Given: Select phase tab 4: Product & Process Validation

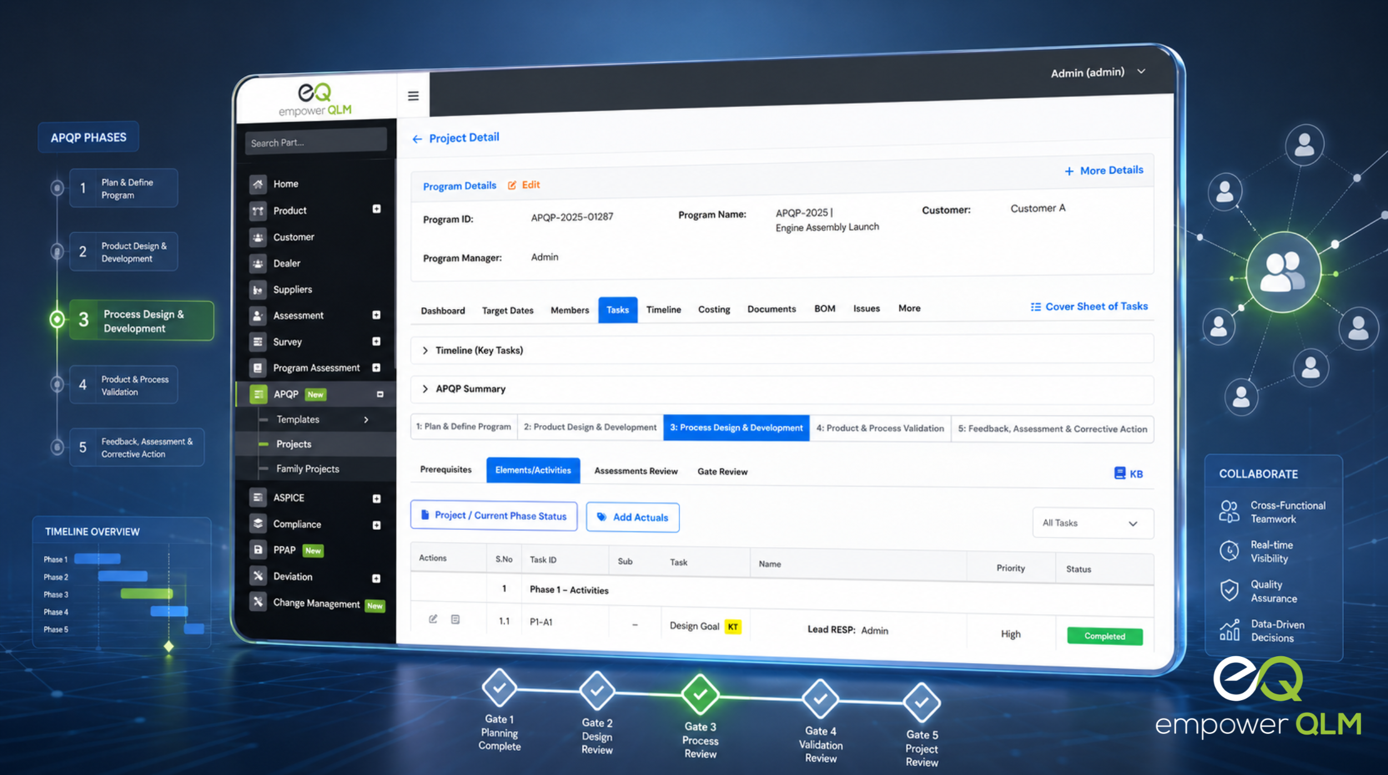Looking at the screenshot, I should 880,428.
